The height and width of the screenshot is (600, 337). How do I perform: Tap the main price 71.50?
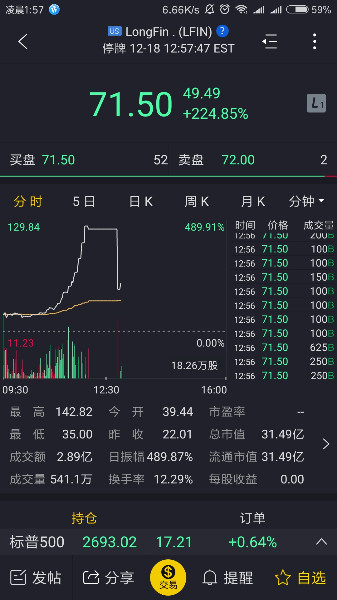point(131,104)
